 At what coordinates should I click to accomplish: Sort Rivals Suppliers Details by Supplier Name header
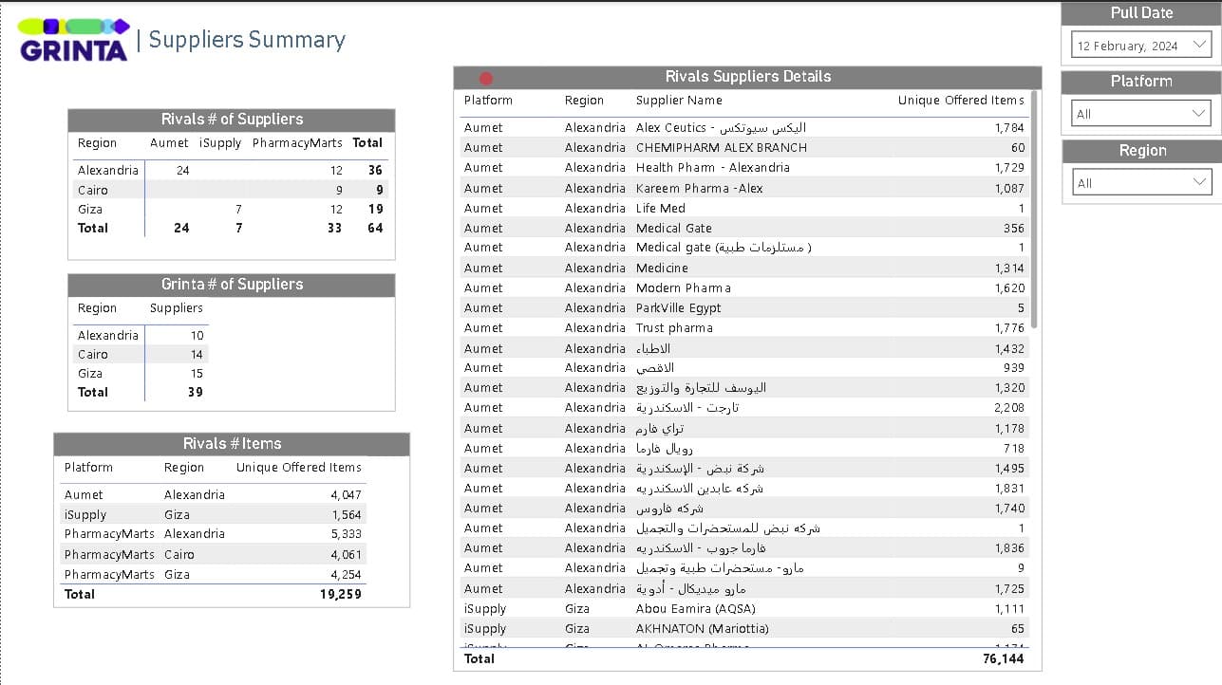click(x=679, y=101)
